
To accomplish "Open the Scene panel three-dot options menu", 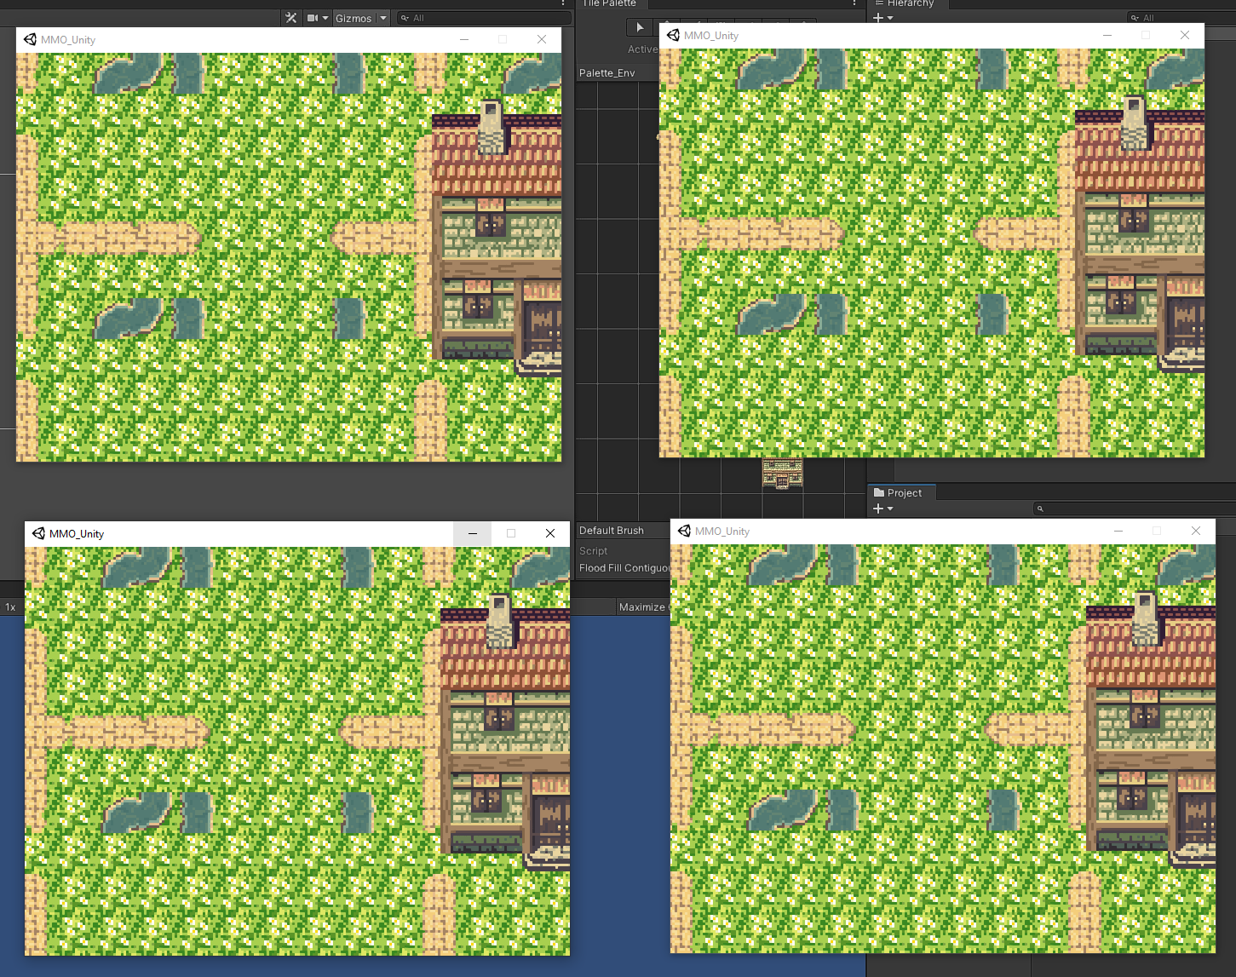I will pyautogui.click(x=563, y=3).
